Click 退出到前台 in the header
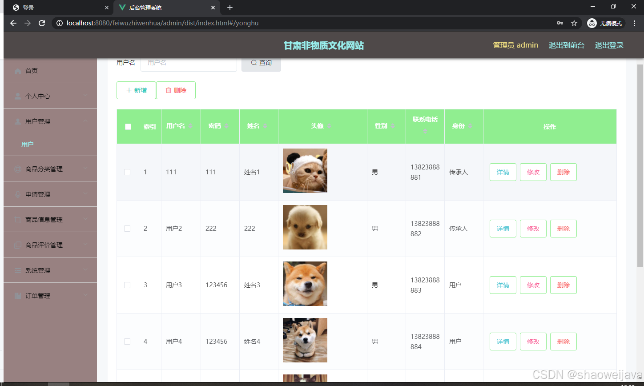 [x=567, y=45]
